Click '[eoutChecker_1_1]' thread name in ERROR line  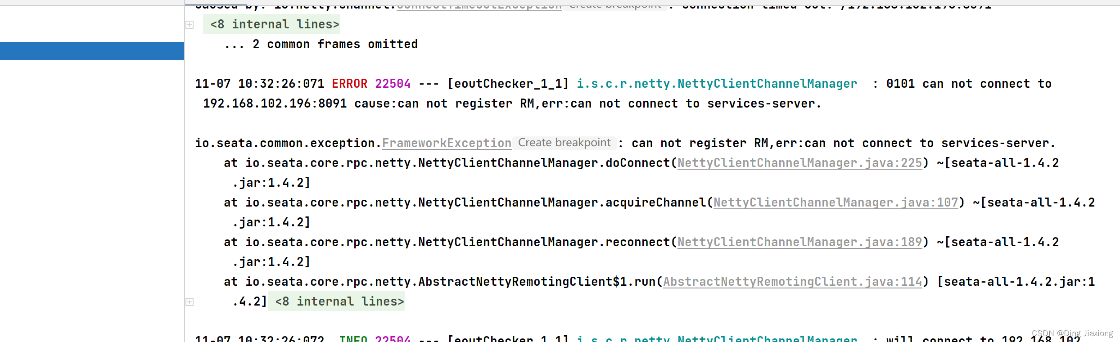point(508,84)
